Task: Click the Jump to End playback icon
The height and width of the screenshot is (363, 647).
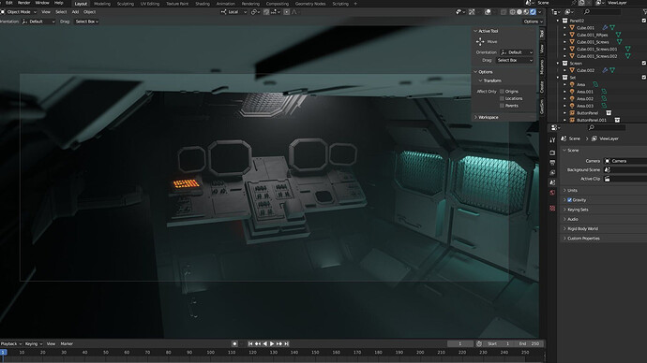Action: [287, 343]
